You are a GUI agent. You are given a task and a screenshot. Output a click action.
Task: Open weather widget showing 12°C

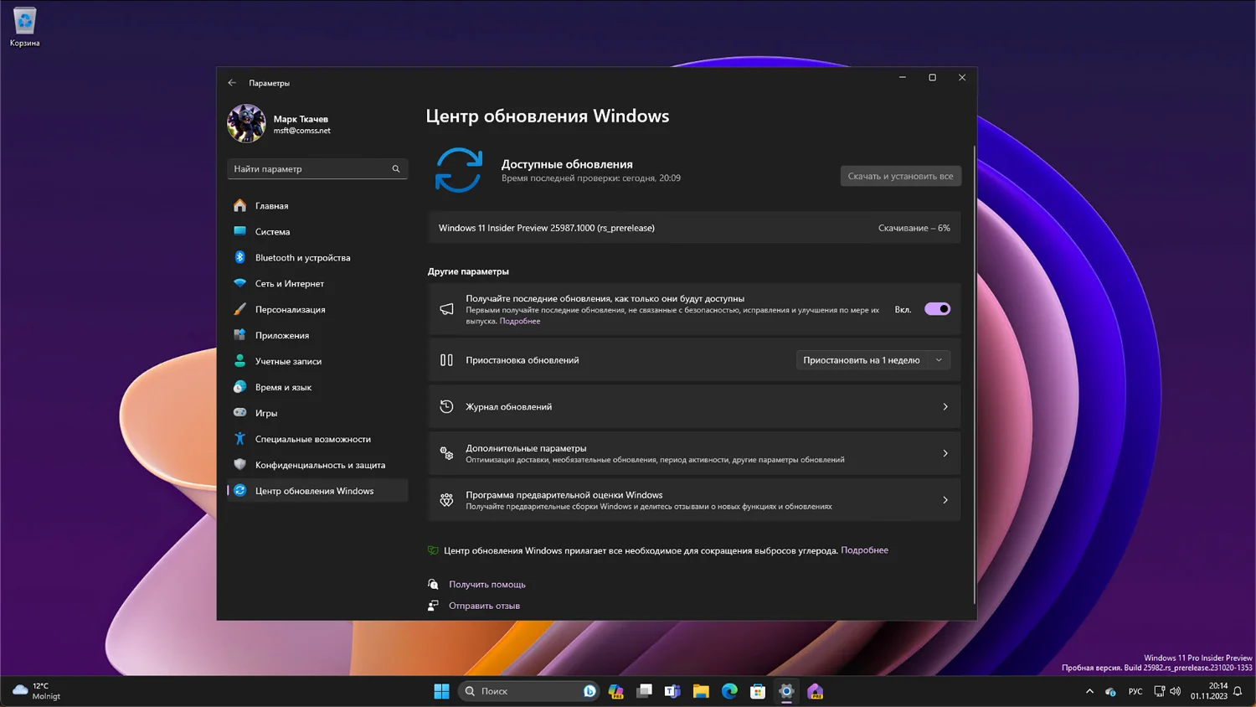[x=37, y=691]
